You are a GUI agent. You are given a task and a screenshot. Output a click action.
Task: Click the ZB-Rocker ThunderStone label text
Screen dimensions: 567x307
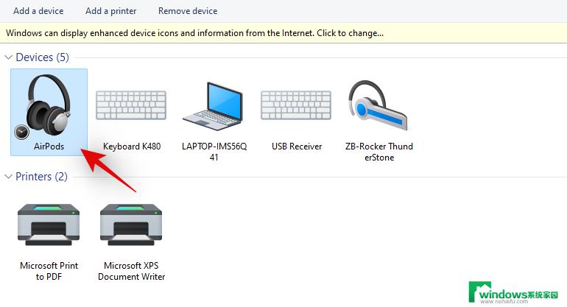coord(379,152)
